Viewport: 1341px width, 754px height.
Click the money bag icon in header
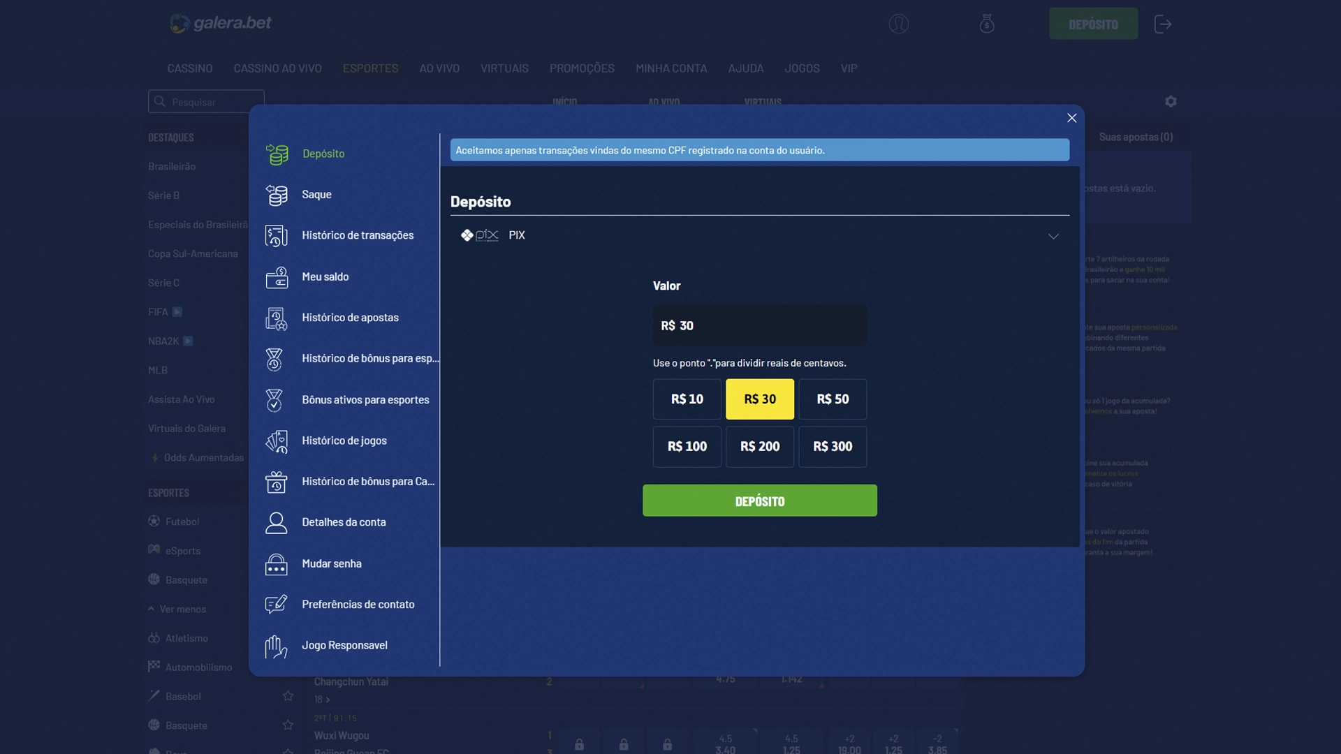pyautogui.click(x=987, y=24)
